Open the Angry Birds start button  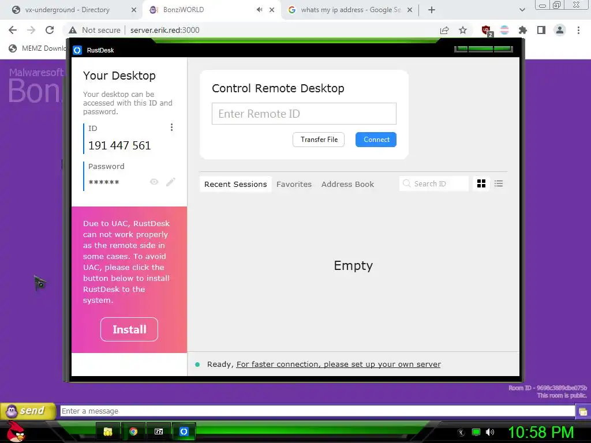[x=15, y=431]
